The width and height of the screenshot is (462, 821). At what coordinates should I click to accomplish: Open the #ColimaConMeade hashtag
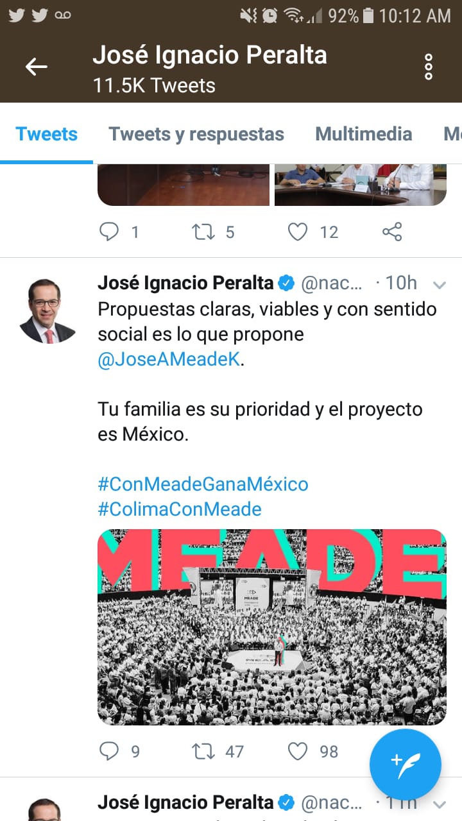(180, 509)
